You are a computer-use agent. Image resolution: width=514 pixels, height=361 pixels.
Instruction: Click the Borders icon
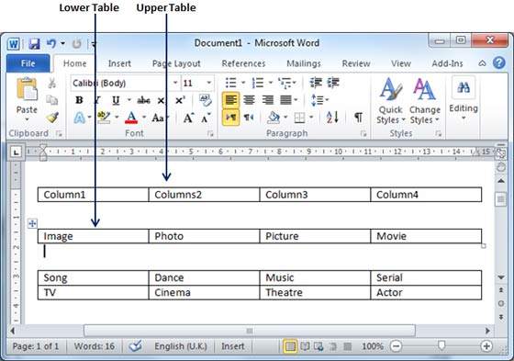[x=299, y=118]
